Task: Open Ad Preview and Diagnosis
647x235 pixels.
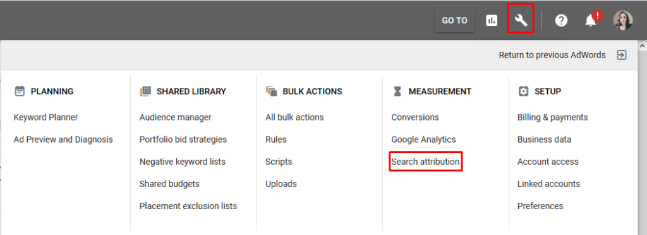Action: click(63, 140)
